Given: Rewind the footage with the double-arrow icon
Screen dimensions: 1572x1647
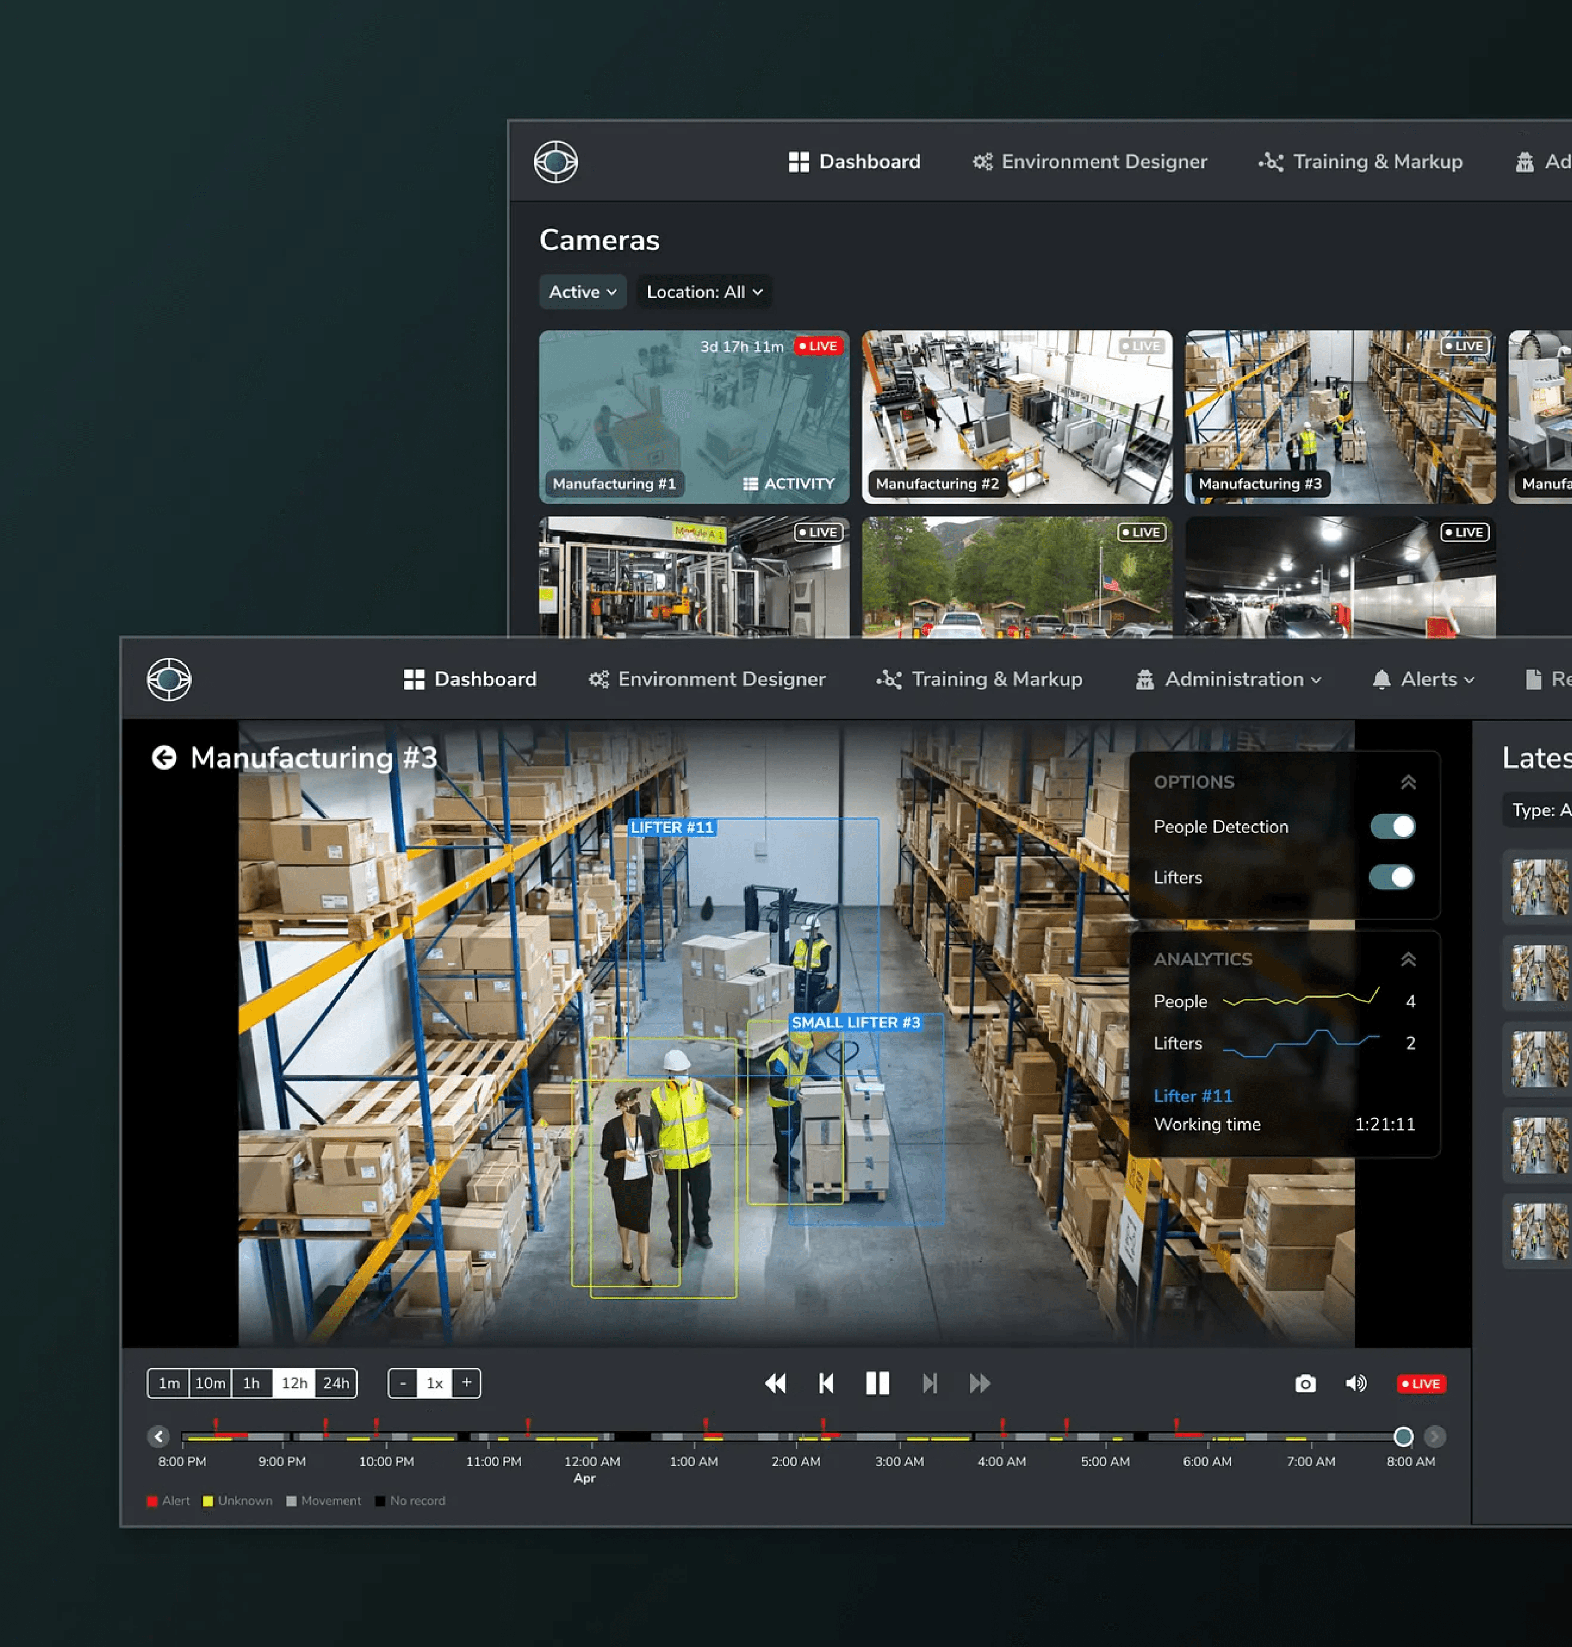Looking at the screenshot, I should coord(775,1384).
